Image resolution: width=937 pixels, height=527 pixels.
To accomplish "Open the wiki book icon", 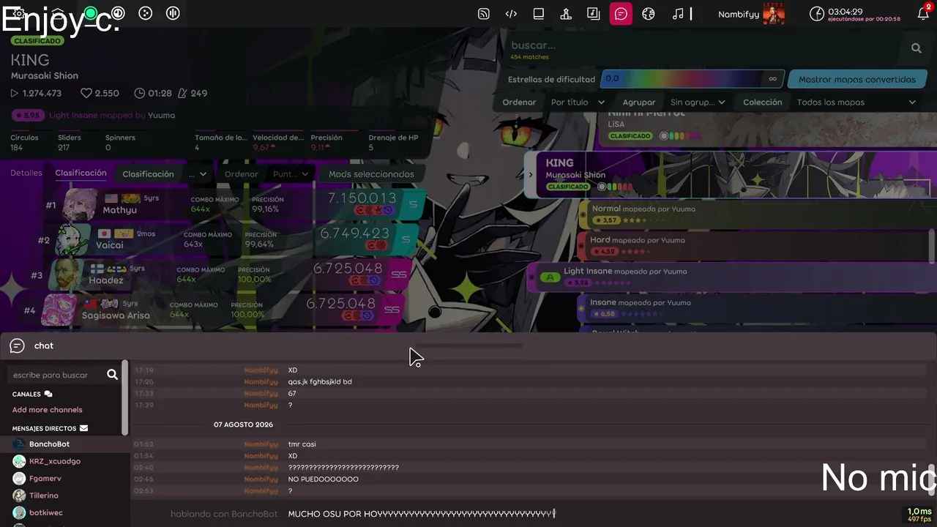I will pos(539,14).
